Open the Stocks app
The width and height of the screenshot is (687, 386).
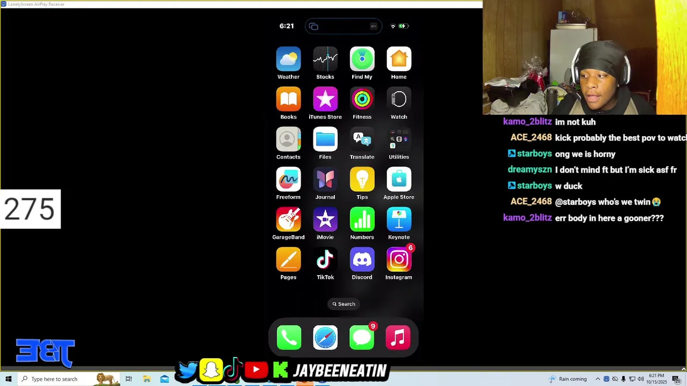pyautogui.click(x=325, y=59)
